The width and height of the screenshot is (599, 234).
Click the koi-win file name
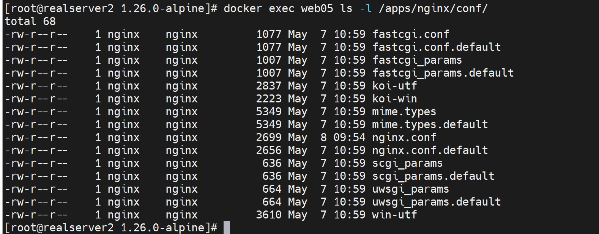394,99
